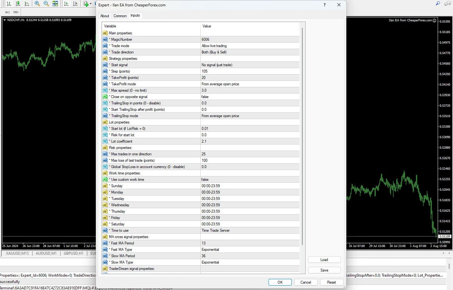Switch to candlestick chart icon
The width and height of the screenshot is (453, 290).
[18, 4]
